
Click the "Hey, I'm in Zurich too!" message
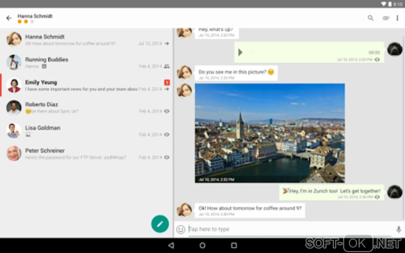tap(332, 192)
